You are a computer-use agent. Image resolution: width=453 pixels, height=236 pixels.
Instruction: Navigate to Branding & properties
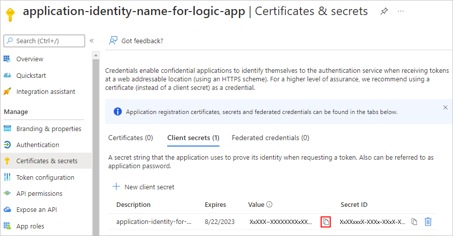click(48, 129)
